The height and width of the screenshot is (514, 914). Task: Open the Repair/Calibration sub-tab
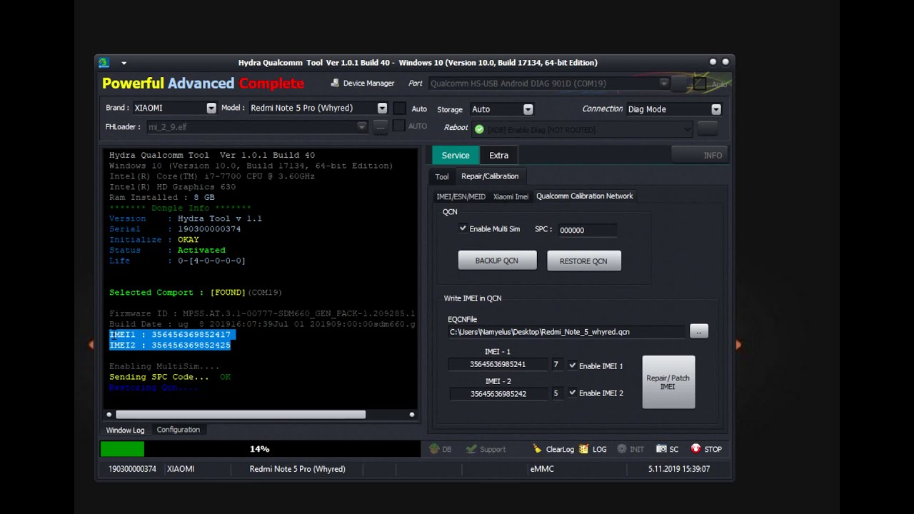coord(490,176)
